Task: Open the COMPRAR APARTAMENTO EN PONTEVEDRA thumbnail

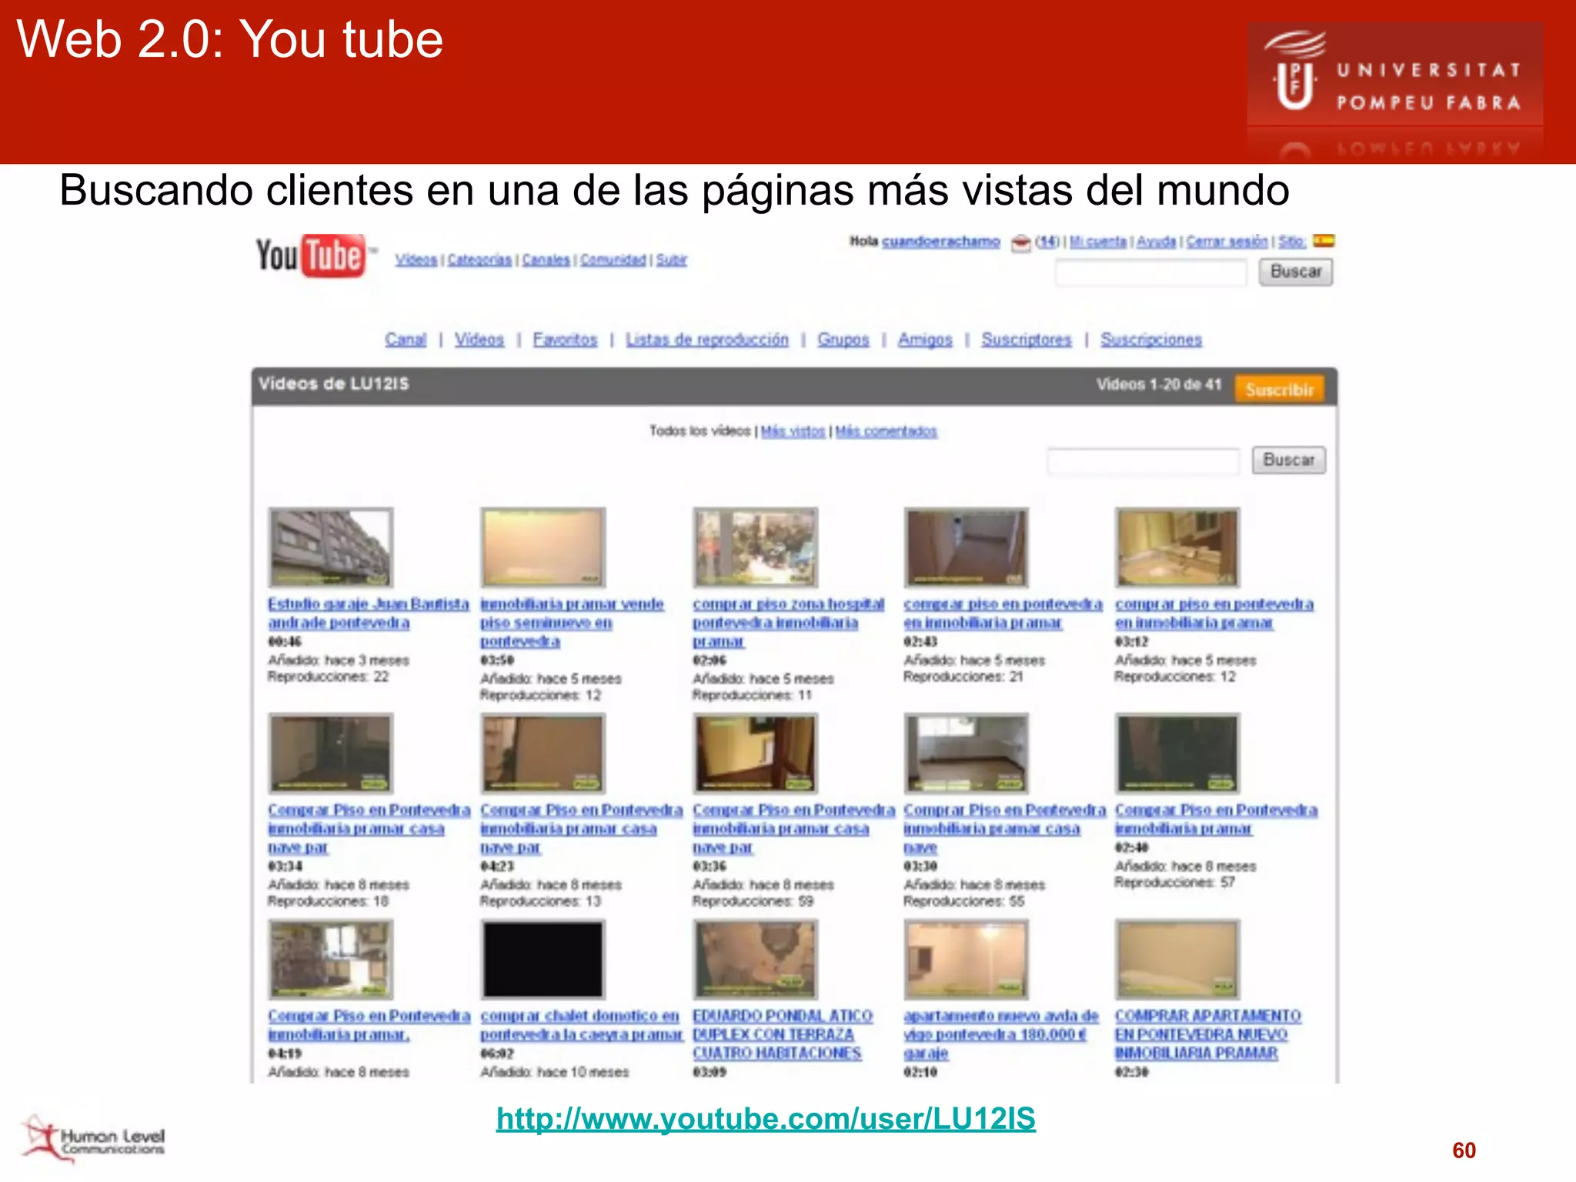Action: 1178,960
